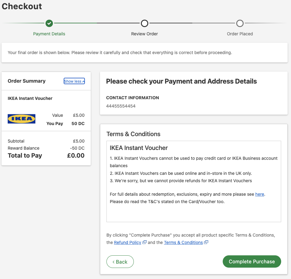Screen dimensions: 291x279
Task: Click the Back button
Action: click(x=120, y=261)
